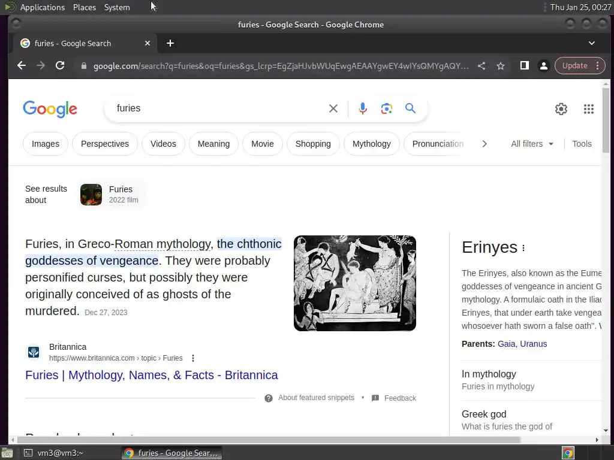Reload the current page
The width and height of the screenshot is (614, 460).
(60, 66)
